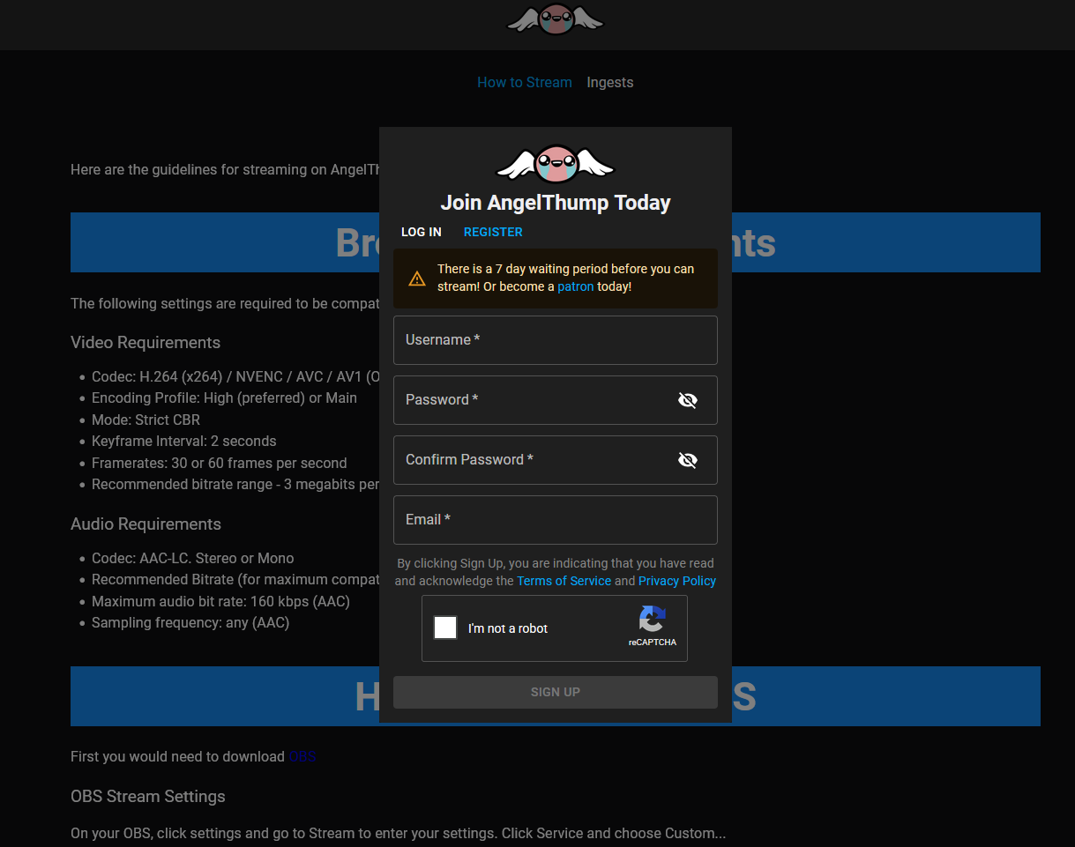This screenshot has width=1075, height=847.
Task: Click Framerates: 30 or 60 frames item
Action: 220,463
